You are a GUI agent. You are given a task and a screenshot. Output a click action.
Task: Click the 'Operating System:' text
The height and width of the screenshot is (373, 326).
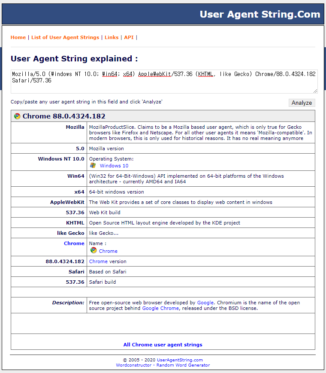[x=111, y=159]
